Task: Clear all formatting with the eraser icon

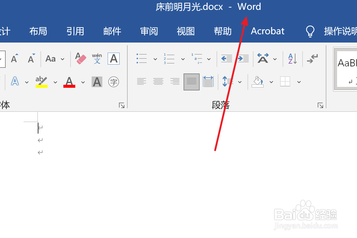Action: click(80, 58)
